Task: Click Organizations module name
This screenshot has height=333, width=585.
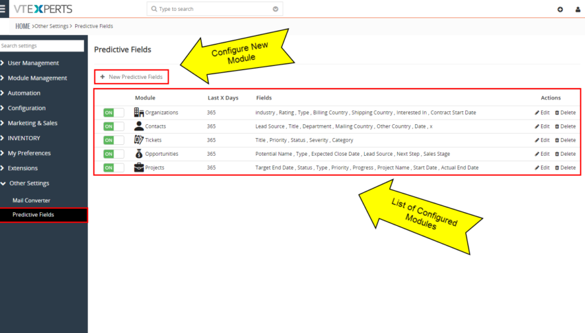Action: point(162,113)
